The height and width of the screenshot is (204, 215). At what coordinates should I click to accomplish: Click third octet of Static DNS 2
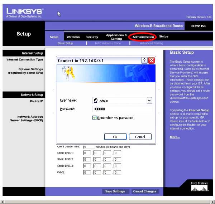[x=107, y=159]
